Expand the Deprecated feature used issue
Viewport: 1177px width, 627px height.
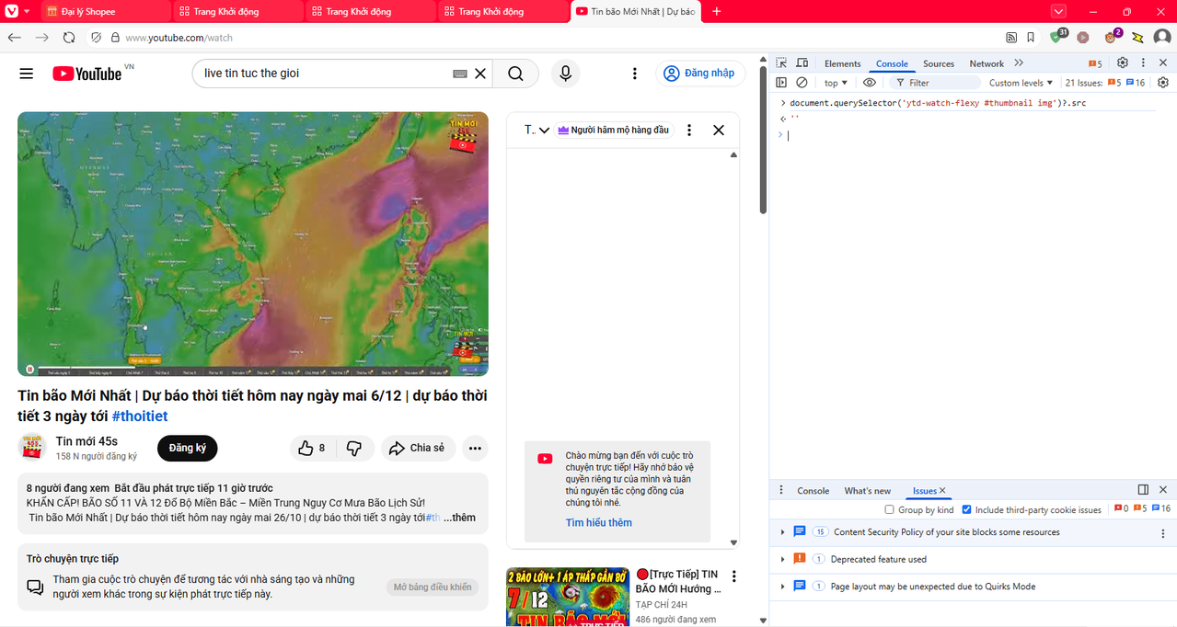coord(782,559)
